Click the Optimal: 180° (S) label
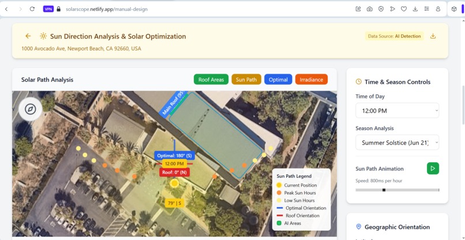Image resolution: width=465 pixels, height=240 pixels. (x=174, y=155)
